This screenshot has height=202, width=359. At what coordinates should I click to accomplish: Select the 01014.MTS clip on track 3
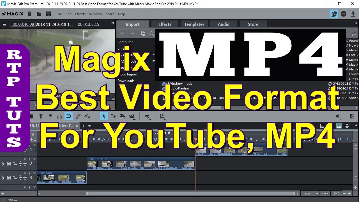pyautogui.click(x=62, y=177)
